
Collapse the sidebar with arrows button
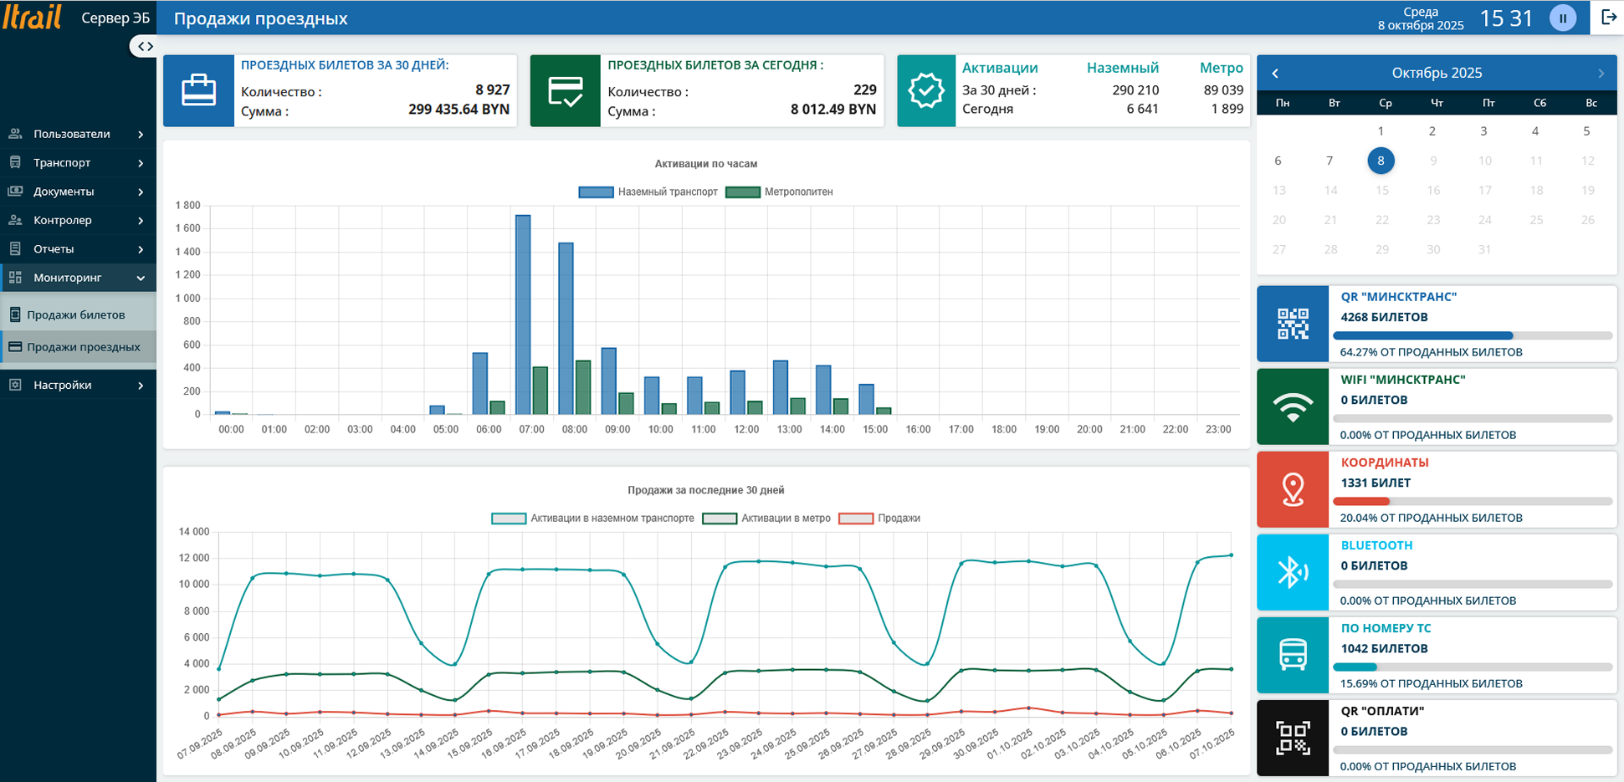tap(145, 47)
